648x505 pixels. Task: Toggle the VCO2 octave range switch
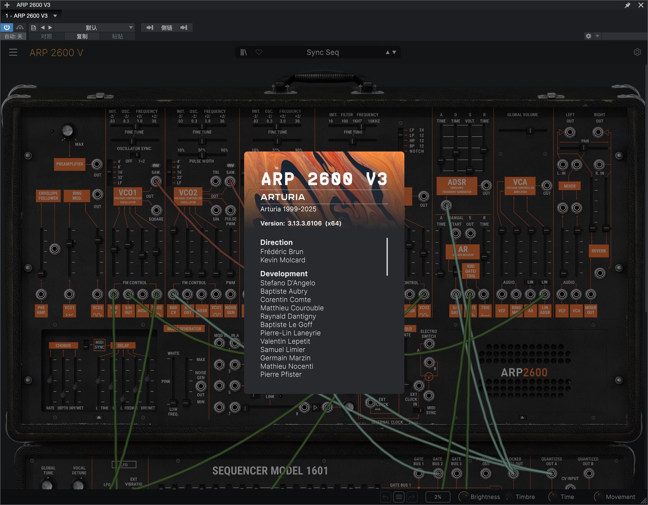coord(169,172)
